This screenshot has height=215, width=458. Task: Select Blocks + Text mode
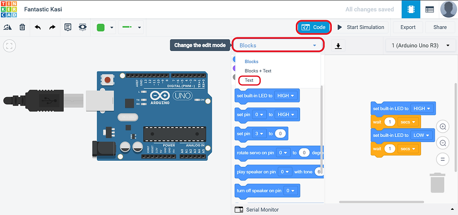point(258,71)
